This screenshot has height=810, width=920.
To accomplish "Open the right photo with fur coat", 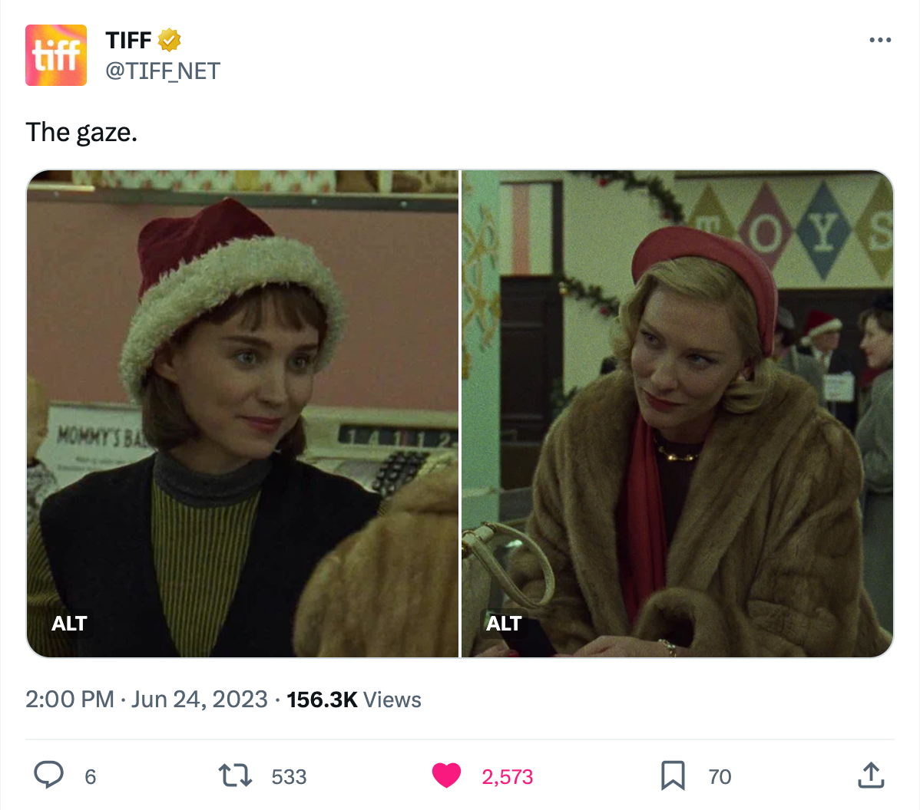I will tap(677, 413).
